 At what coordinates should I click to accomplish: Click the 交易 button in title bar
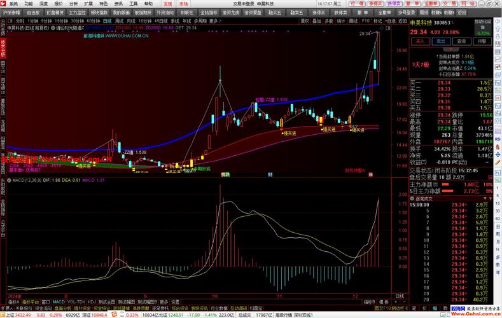(449, 4)
